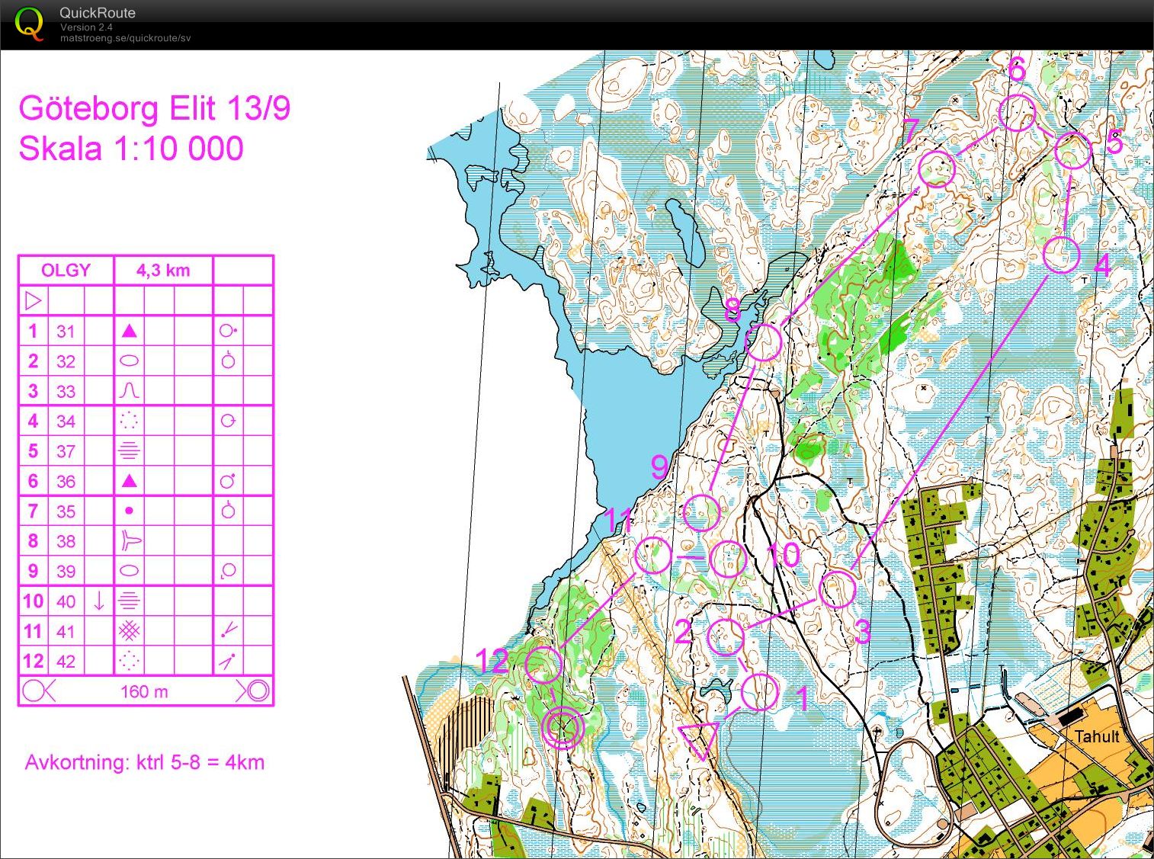Click the QuickRoute title text in header
1154x859 pixels.
pyautogui.click(x=98, y=13)
